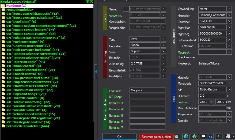Open folder 16: Launch control

tap(24, 74)
